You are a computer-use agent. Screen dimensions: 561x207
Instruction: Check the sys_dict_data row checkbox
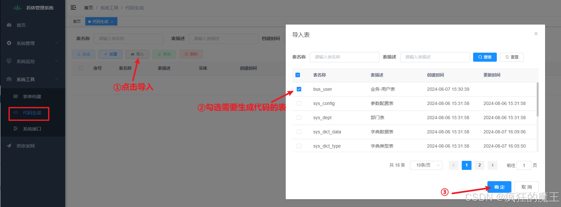(x=299, y=132)
